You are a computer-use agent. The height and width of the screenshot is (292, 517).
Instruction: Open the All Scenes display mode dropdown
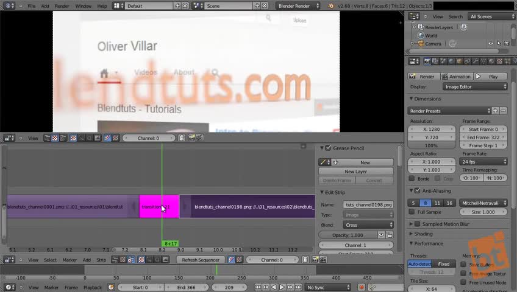[x=491, y=16]
